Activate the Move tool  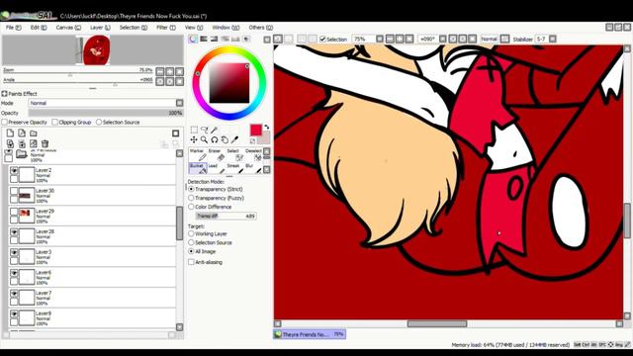tap(194, 139)
